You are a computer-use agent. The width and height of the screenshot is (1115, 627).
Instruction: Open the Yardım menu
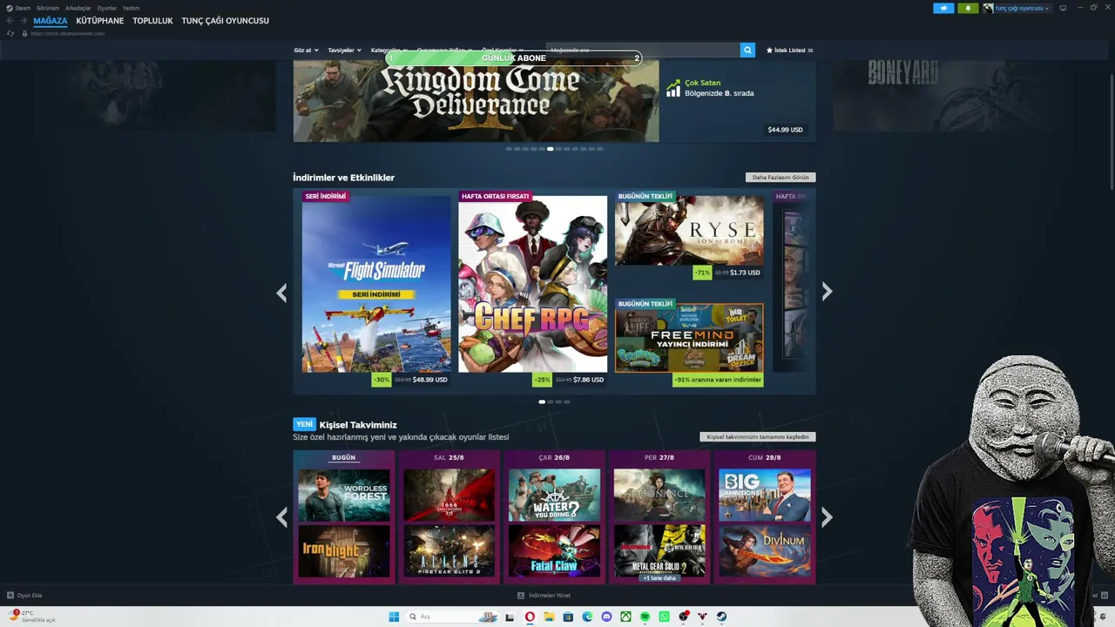click(131, 8)
